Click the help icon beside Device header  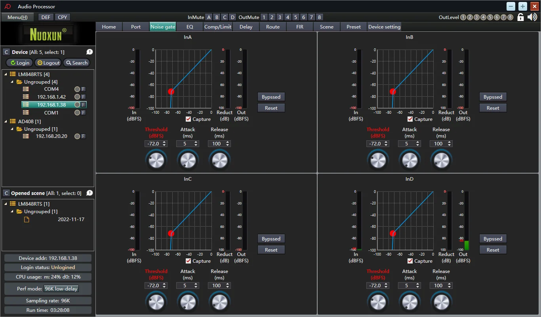click(90, 52)
